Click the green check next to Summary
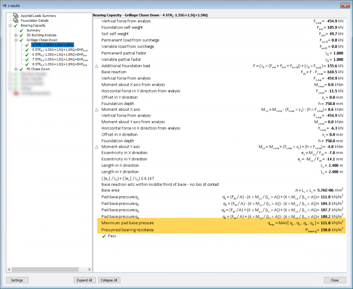Viewport: 353px width, 289px height. click(22, 30)
